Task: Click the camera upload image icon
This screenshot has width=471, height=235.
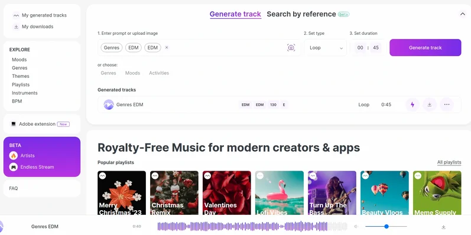Action: click(291, 47)
